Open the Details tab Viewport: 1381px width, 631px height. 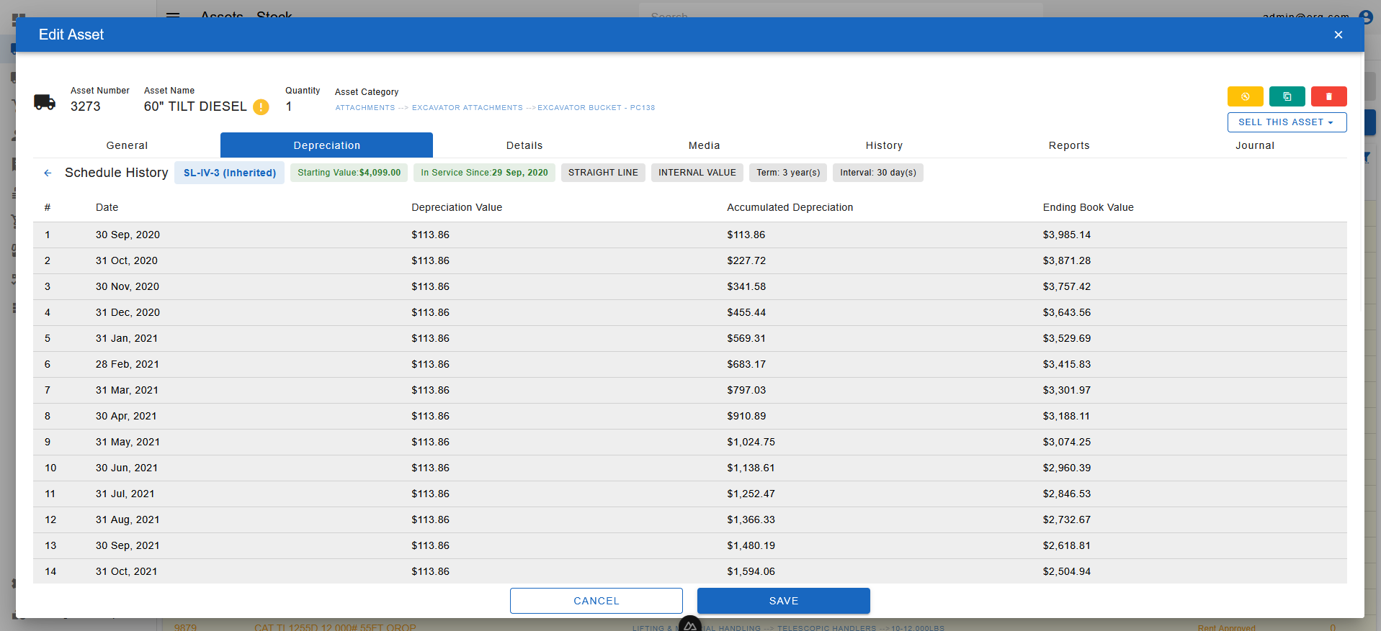point(524,145)
